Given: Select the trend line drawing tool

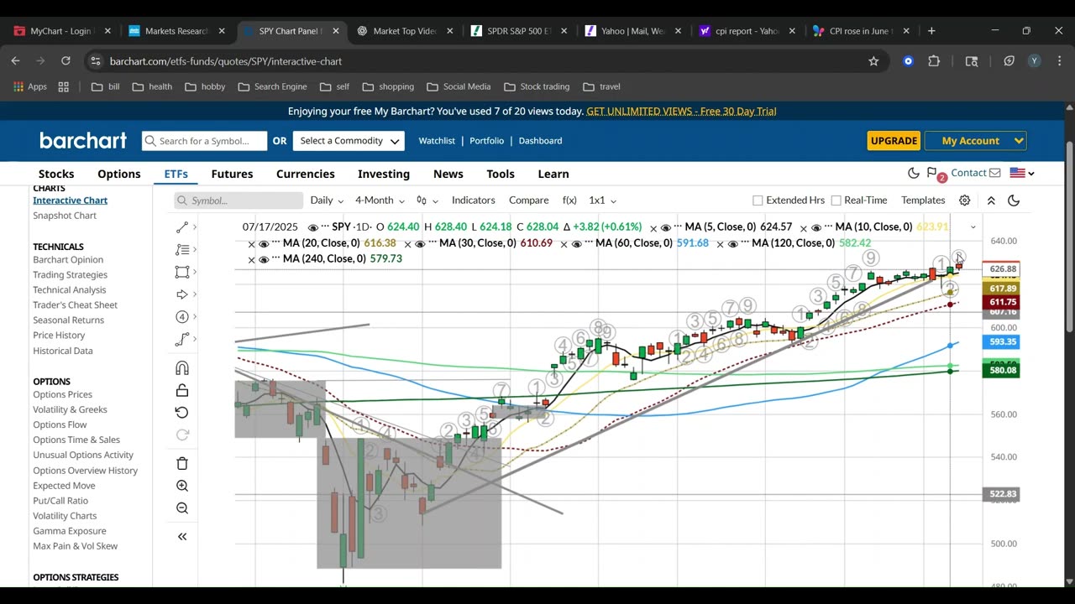Looking at the screenshot, I should point(182,227).
